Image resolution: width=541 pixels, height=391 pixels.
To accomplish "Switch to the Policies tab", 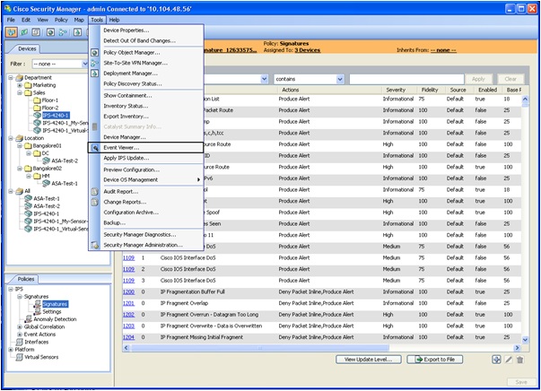I will pyautogui.click(x=26, y=279).
